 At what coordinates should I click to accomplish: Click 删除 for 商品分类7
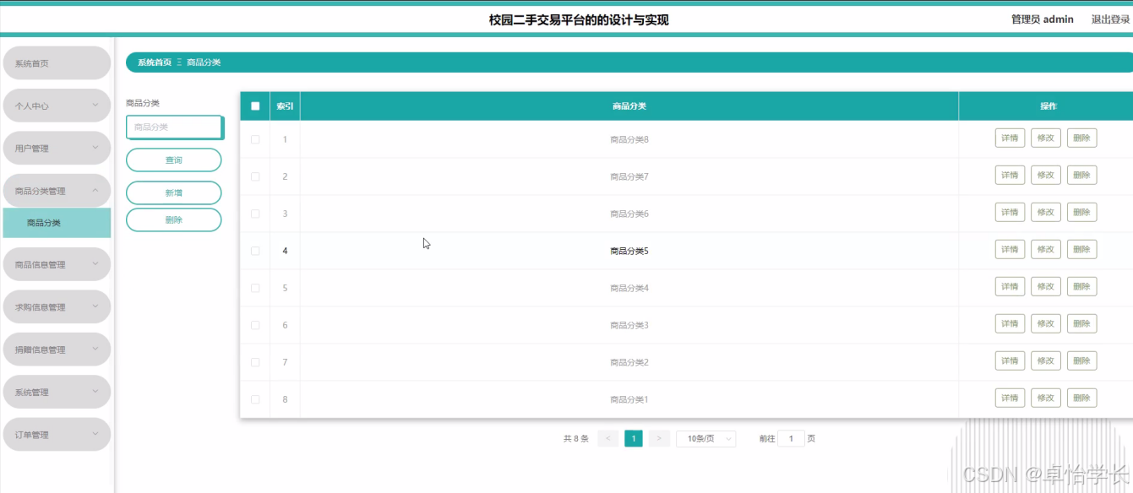coord(1082,176)
